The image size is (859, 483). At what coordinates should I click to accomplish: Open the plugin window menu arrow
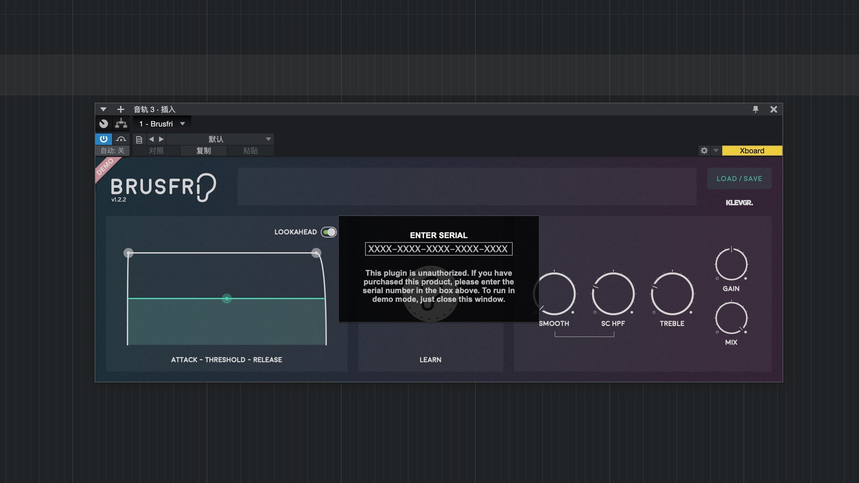tap(103, 110)
